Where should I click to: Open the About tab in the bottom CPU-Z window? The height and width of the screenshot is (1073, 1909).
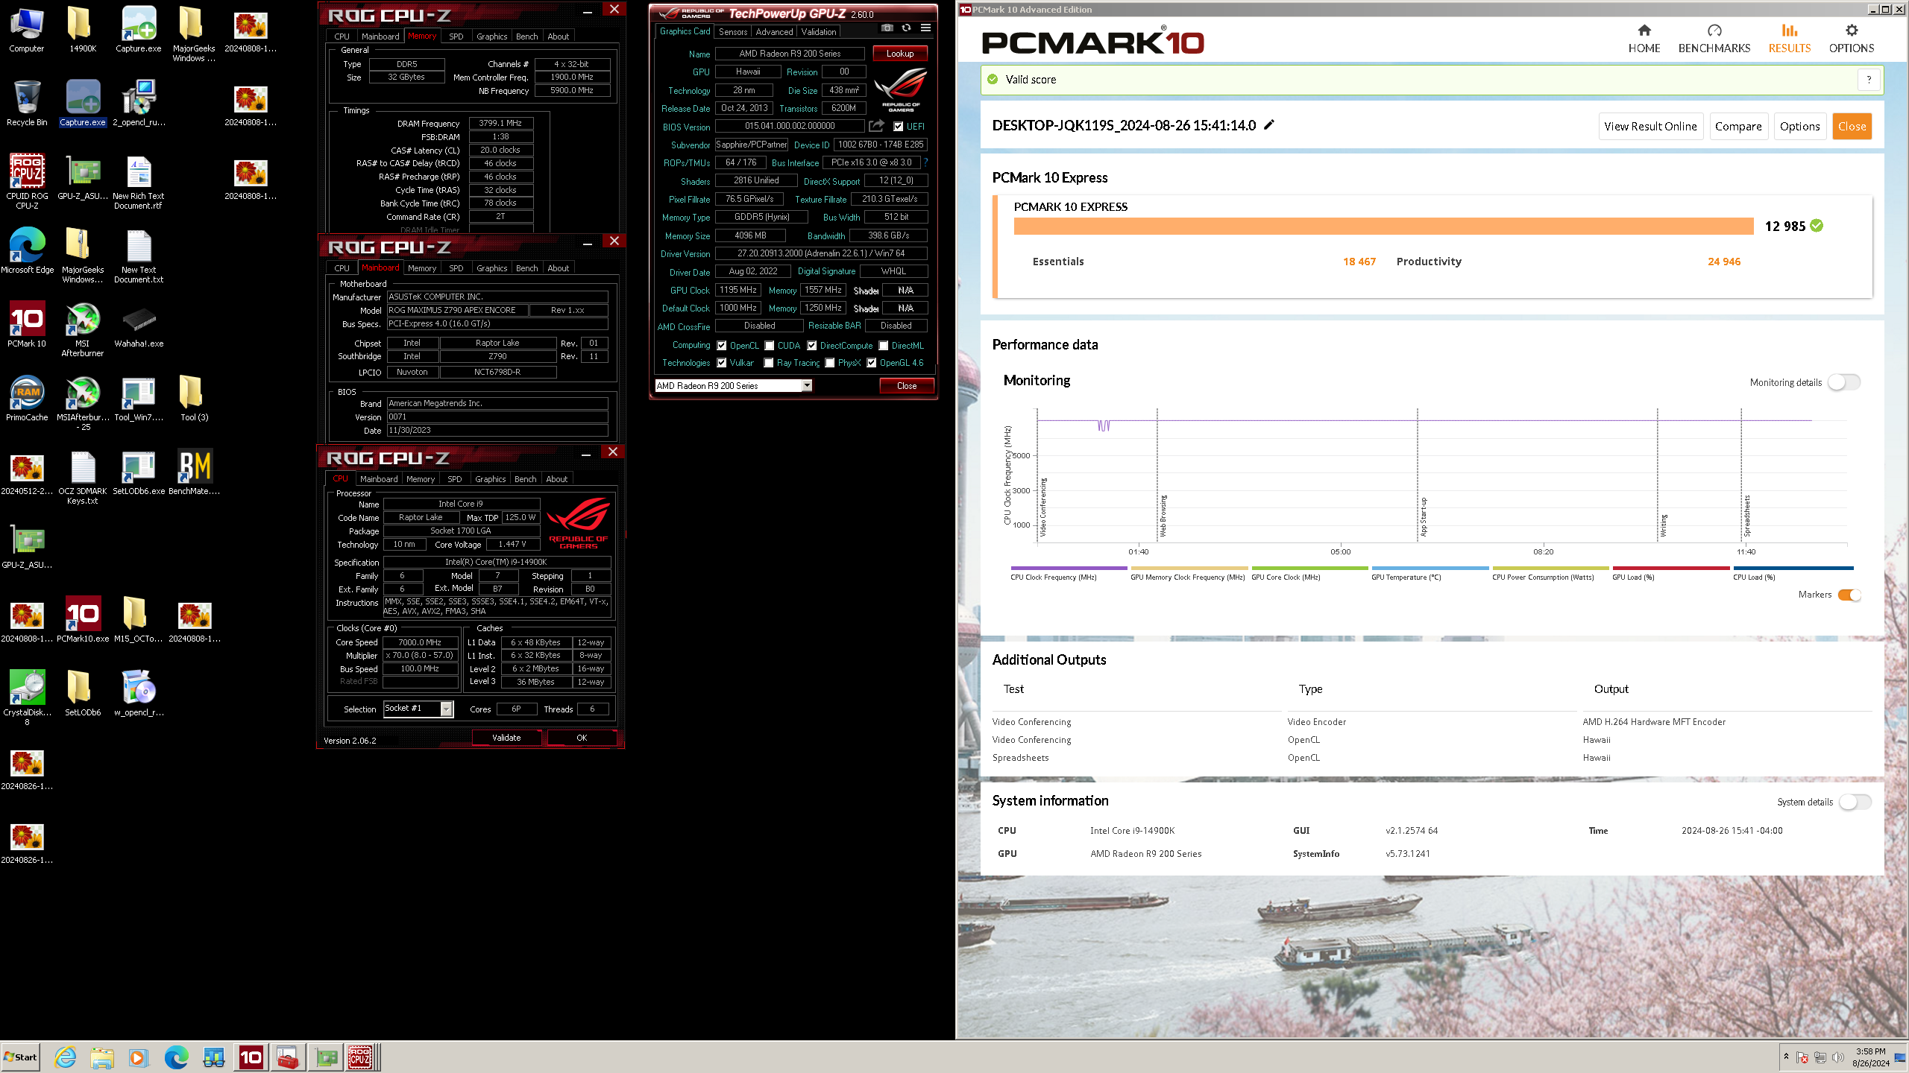(556, 478)
